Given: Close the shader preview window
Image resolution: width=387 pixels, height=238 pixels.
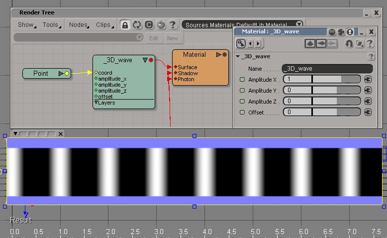Looking at the screenshot, I should 61,134.
